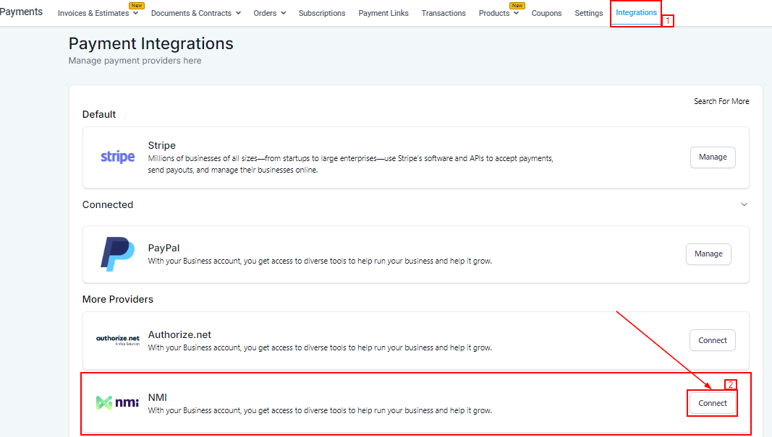Click the Search For More link
772x437 pixels.
click(x=721, y=101)
